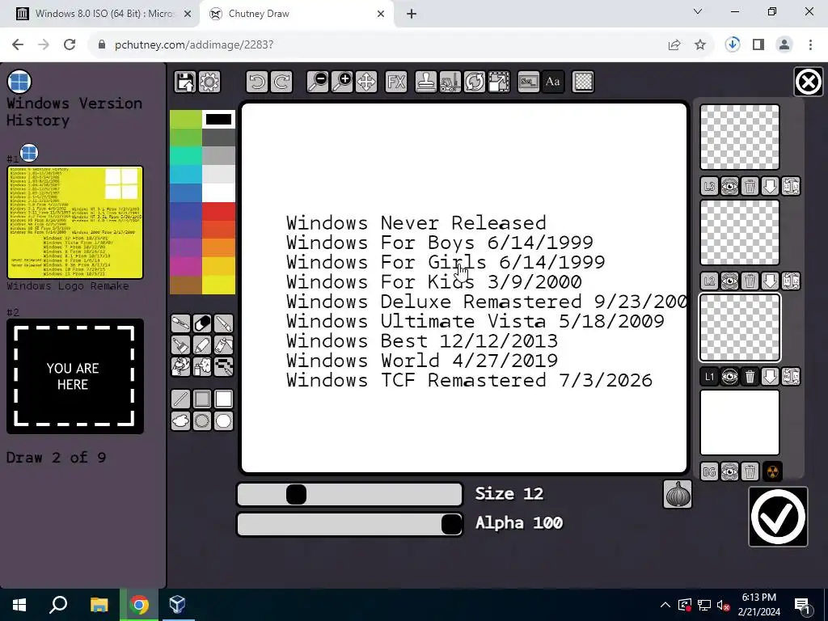Switch to the Windows 8.0 ISO tab
This screenshot has width=828, height=621.
(x=104, y=14)
